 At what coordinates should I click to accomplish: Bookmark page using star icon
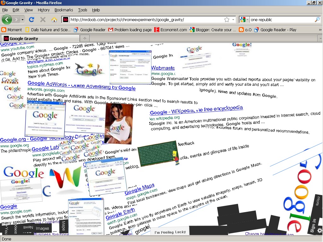click(x=227, y=20)
